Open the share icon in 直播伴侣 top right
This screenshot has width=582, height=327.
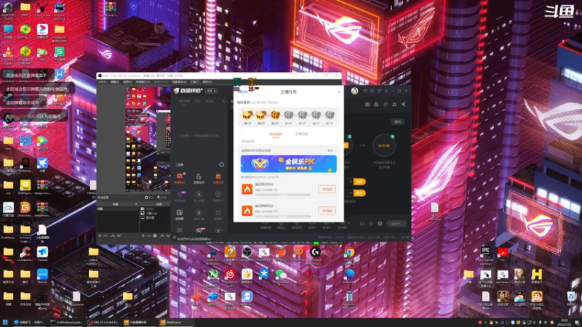pos(404,105)
